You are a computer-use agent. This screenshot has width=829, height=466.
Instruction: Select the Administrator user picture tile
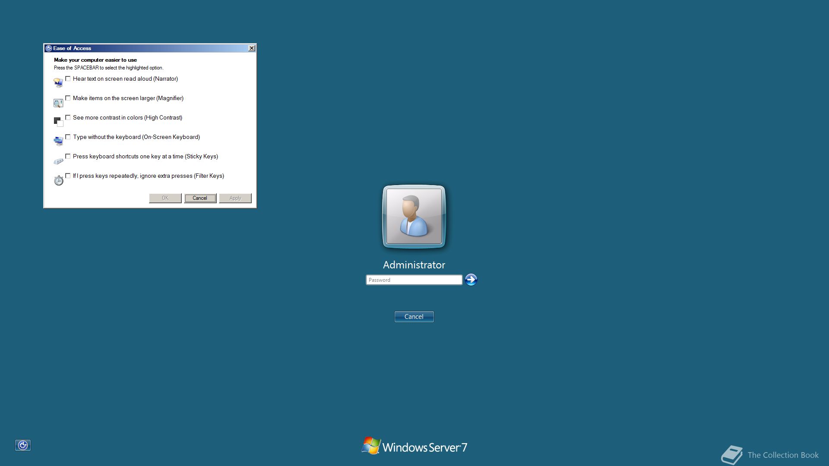click(414, 217)
